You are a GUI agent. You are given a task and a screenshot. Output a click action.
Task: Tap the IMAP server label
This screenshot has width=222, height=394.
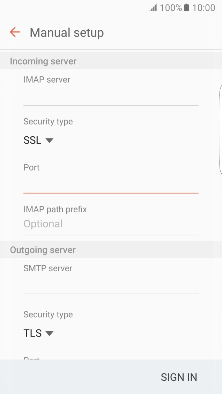47,80
